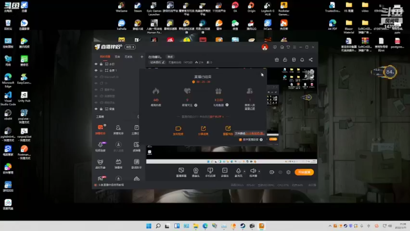410x231 pixels.
Task: Click the share icon in room header
Action: pos(311,60)
